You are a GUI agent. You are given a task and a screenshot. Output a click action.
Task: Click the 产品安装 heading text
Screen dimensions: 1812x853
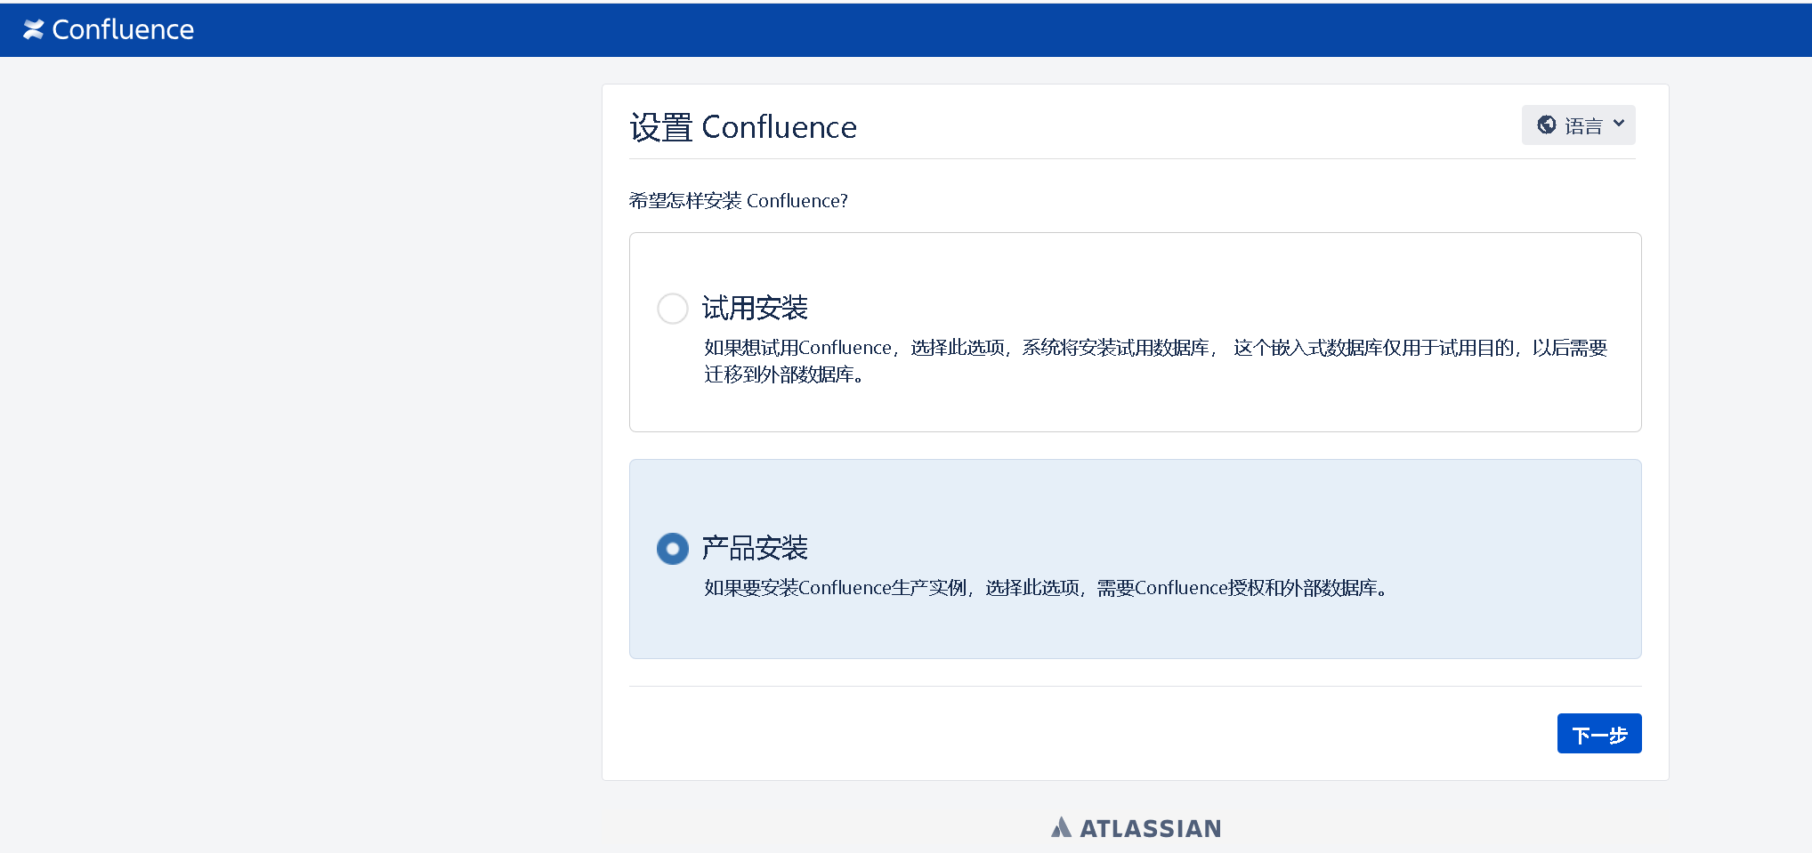[x=755, y=548]
